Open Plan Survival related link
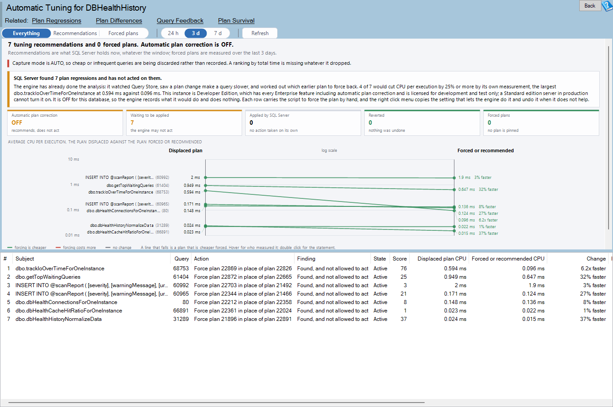 click(x=236, y=20)
